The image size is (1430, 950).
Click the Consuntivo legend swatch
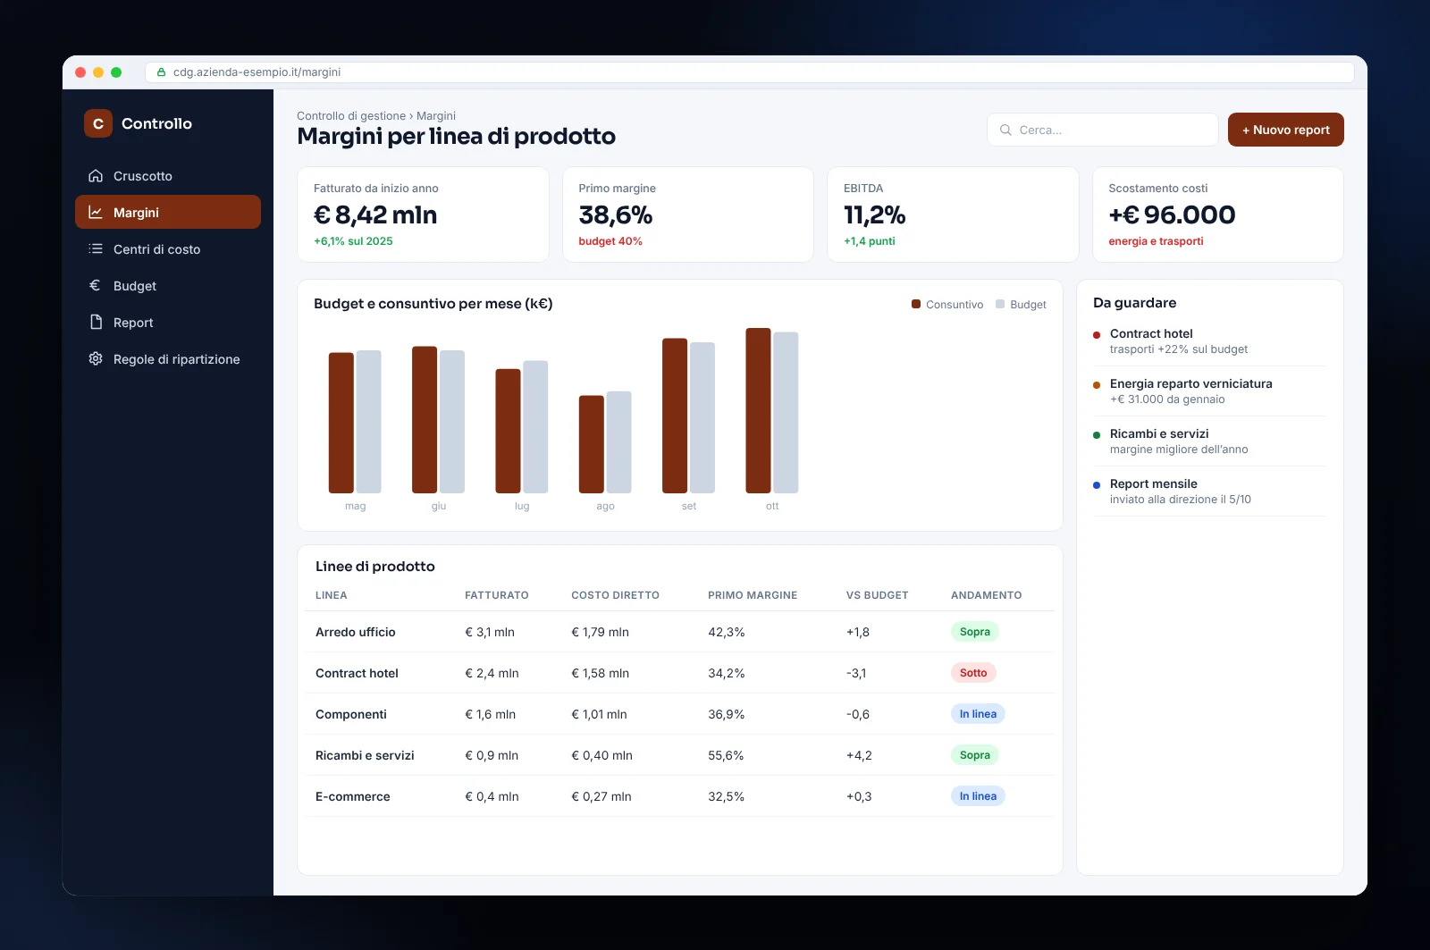tap(916, 304)
